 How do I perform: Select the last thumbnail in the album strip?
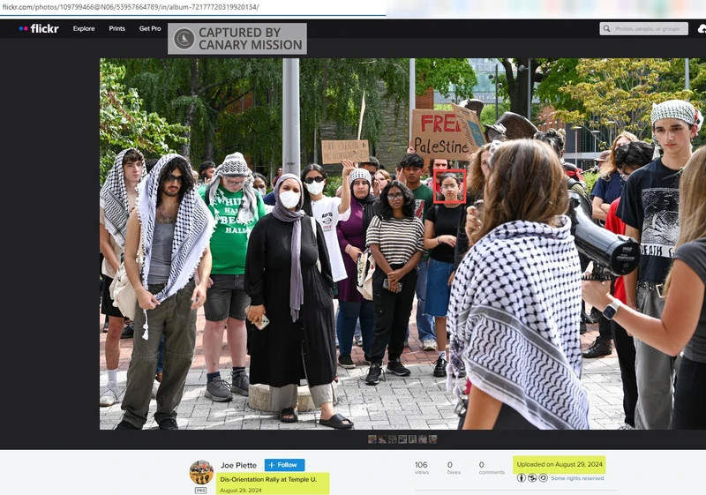click(x=432, y=439)
